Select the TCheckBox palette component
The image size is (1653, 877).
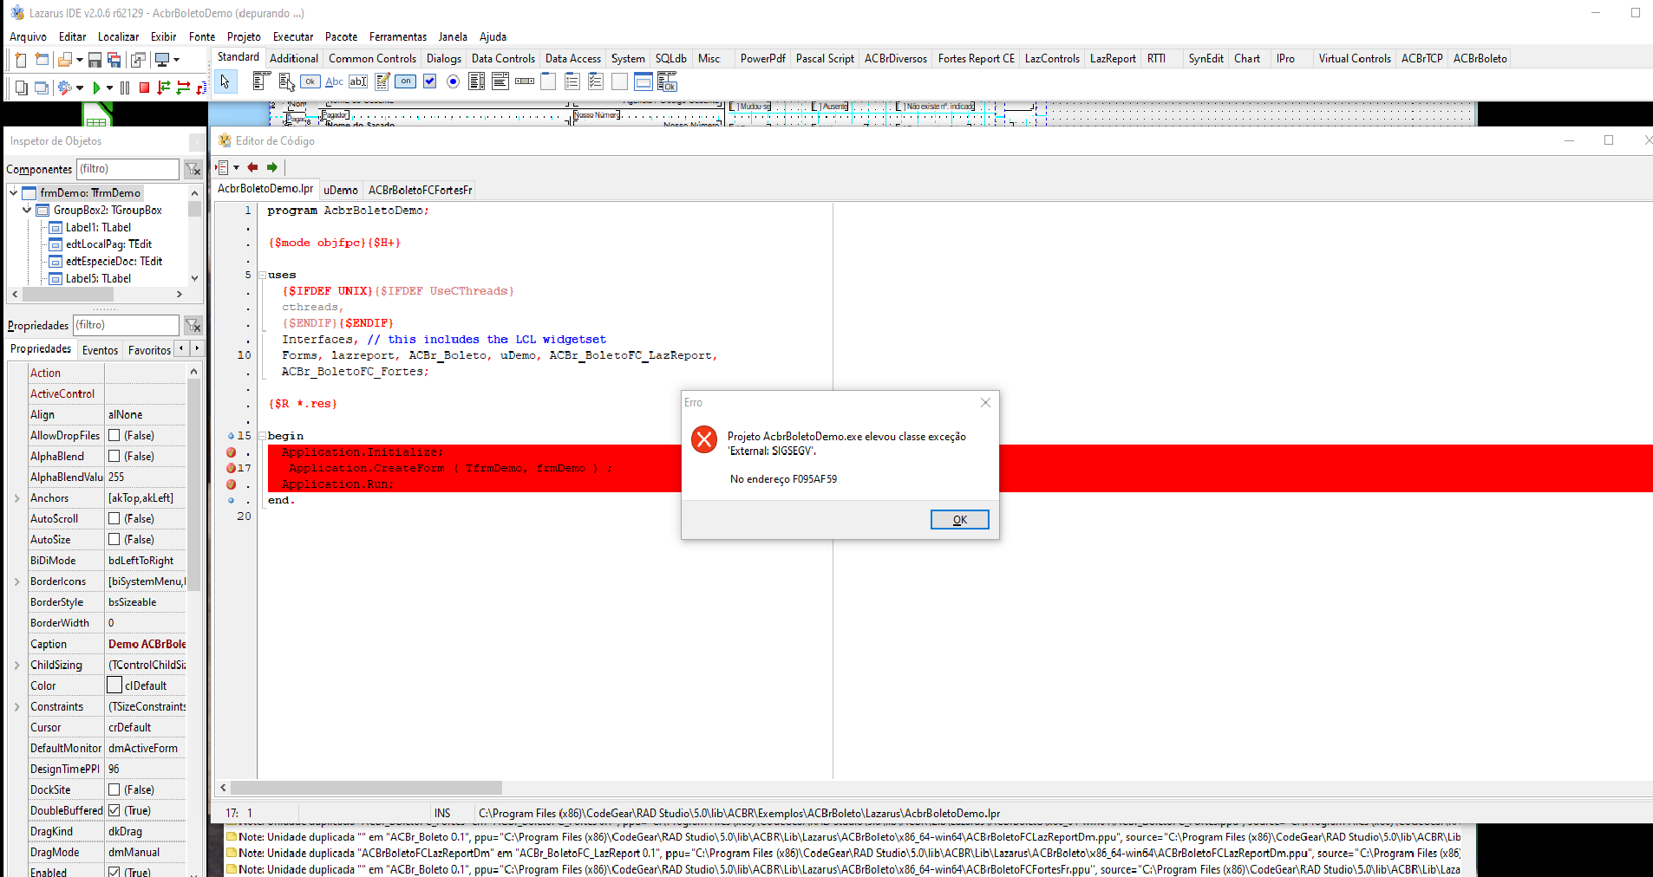[429, 81]
